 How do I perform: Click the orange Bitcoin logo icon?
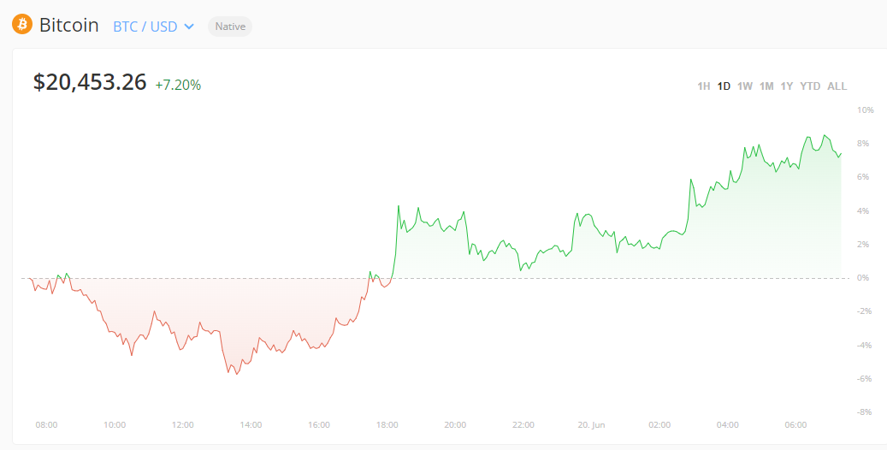tap(21, 25)
